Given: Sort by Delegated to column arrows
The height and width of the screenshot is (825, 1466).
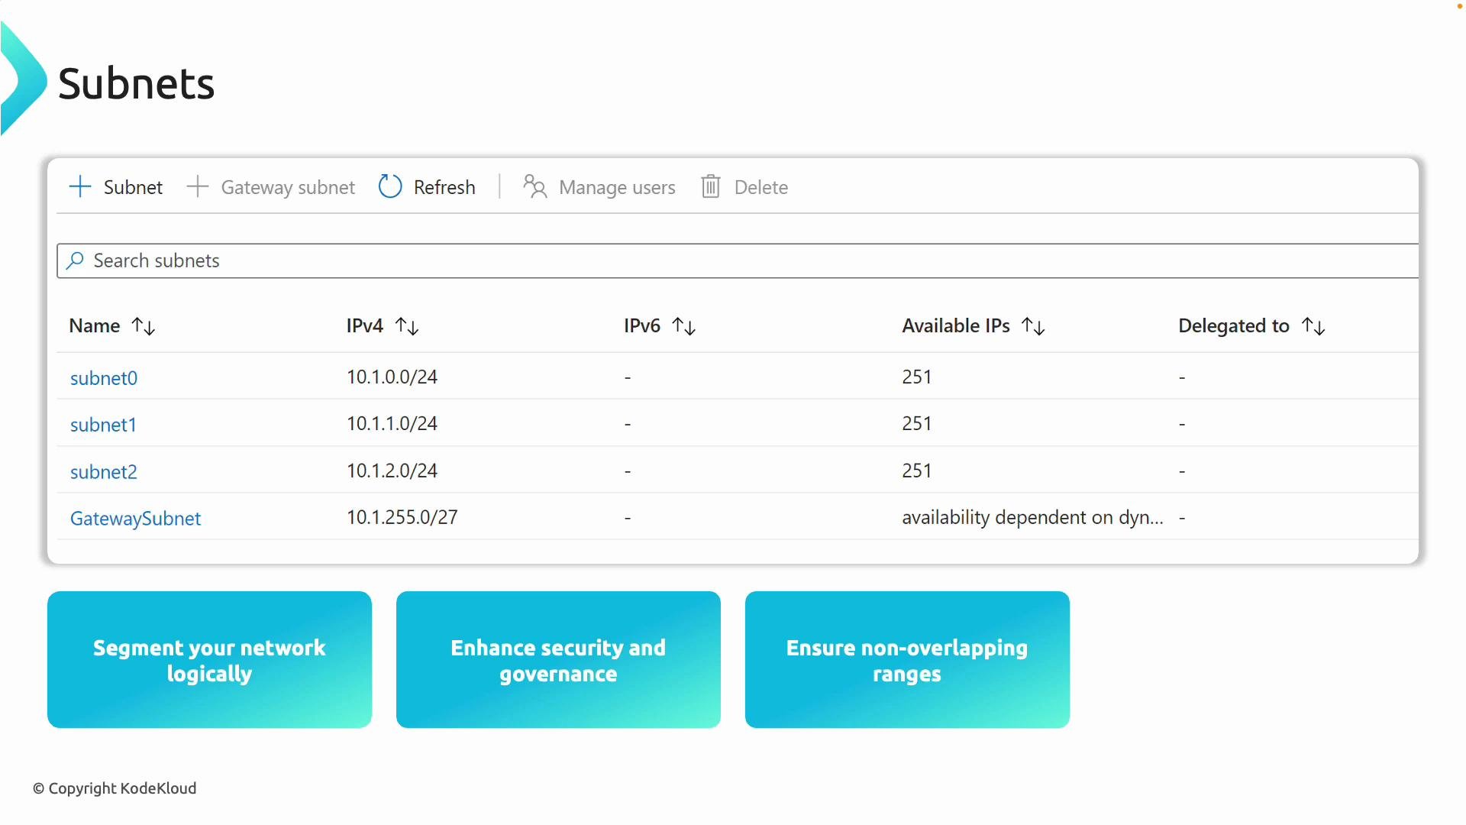Looking at the screenshot, I should click(1313, 326).
